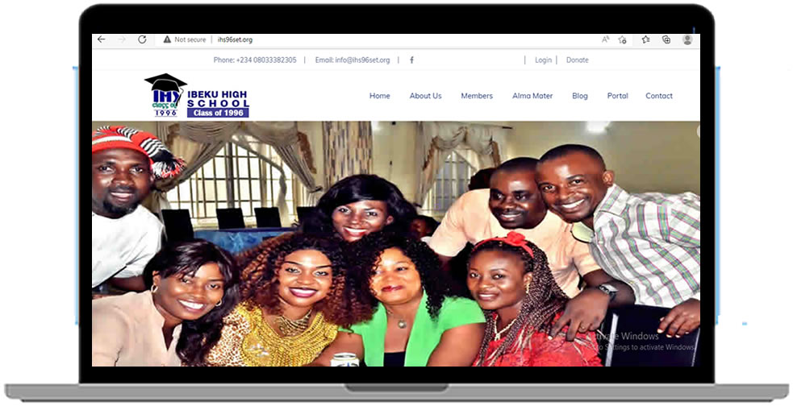This screenshot has height=406, width=793.
Task: Click the read aloud icon in address bar
Action: point(605,39)
